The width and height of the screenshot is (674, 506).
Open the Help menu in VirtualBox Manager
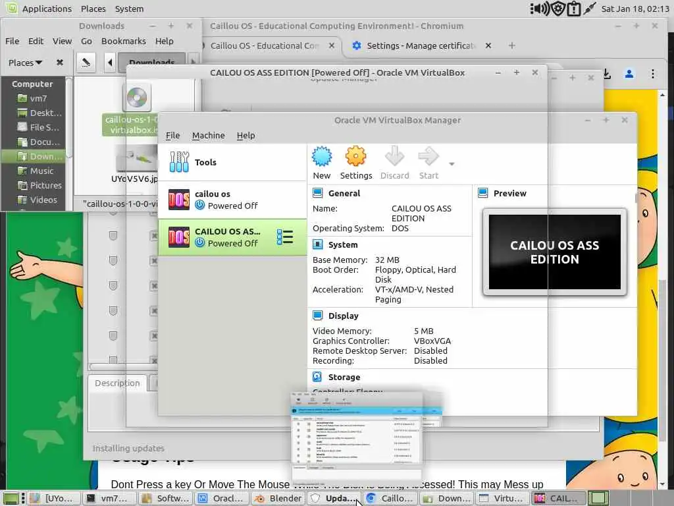pos(246,136)
